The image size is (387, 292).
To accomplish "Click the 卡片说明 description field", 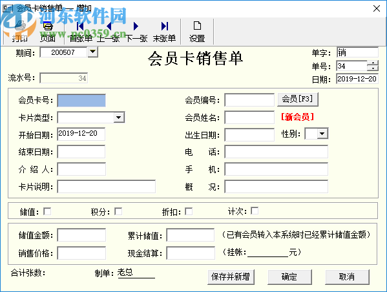I will [x=107, y=186].
